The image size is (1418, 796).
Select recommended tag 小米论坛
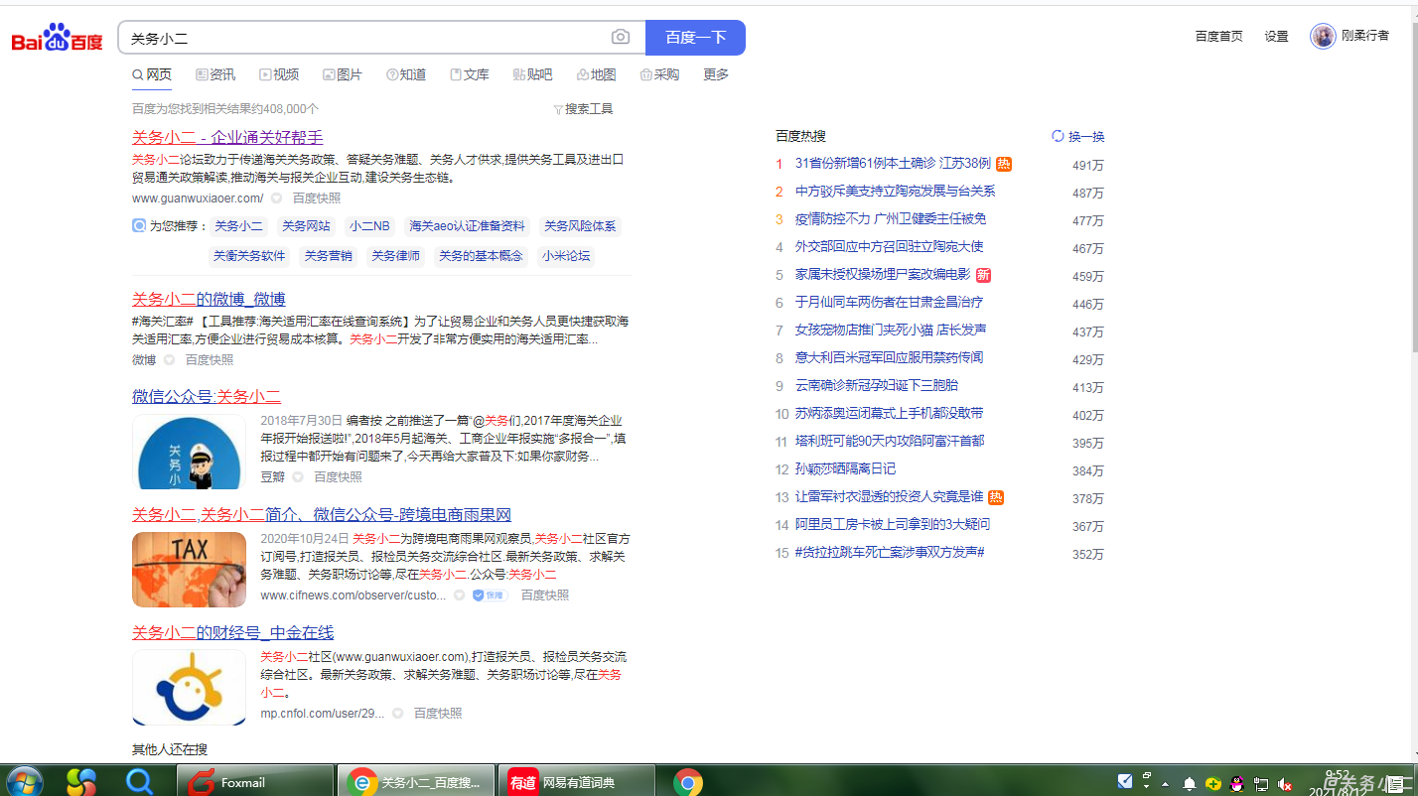coord(566,256)
